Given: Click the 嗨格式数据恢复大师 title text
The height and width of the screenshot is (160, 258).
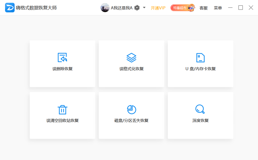Looking at the screenshot, I should point(36,8).
